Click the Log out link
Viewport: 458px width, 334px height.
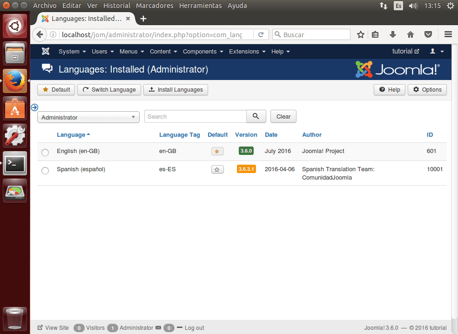(x=194, y=328)
